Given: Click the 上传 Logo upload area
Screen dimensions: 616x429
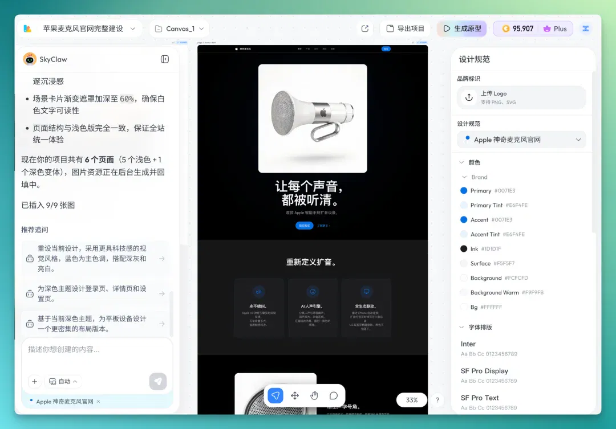Looking at the screenshot, I should pyautogui.click(x=521, y=97).
